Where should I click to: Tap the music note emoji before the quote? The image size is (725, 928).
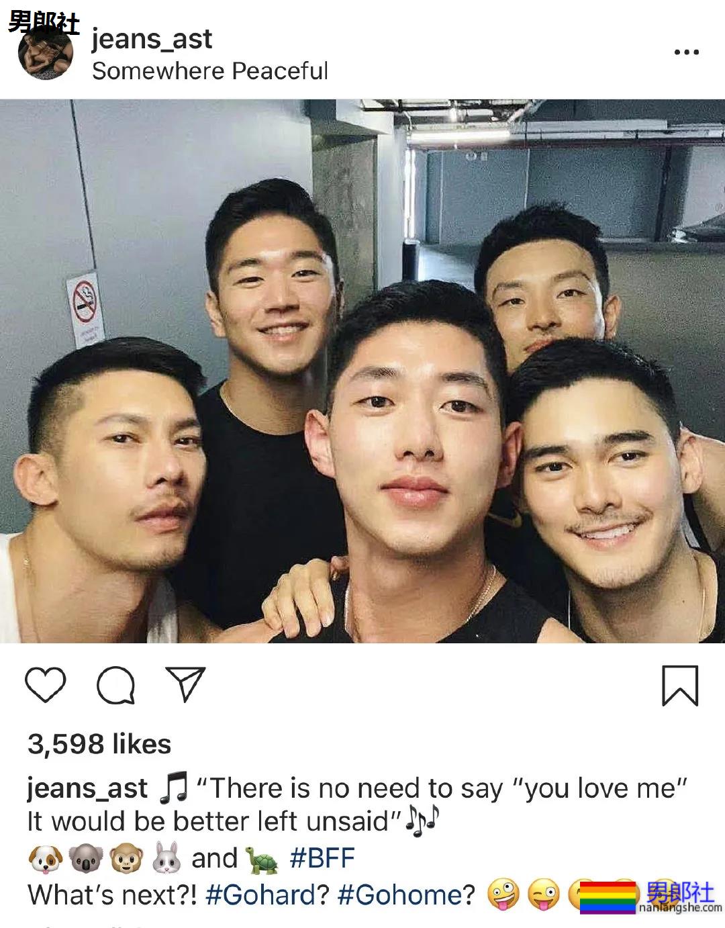(173, 788)
